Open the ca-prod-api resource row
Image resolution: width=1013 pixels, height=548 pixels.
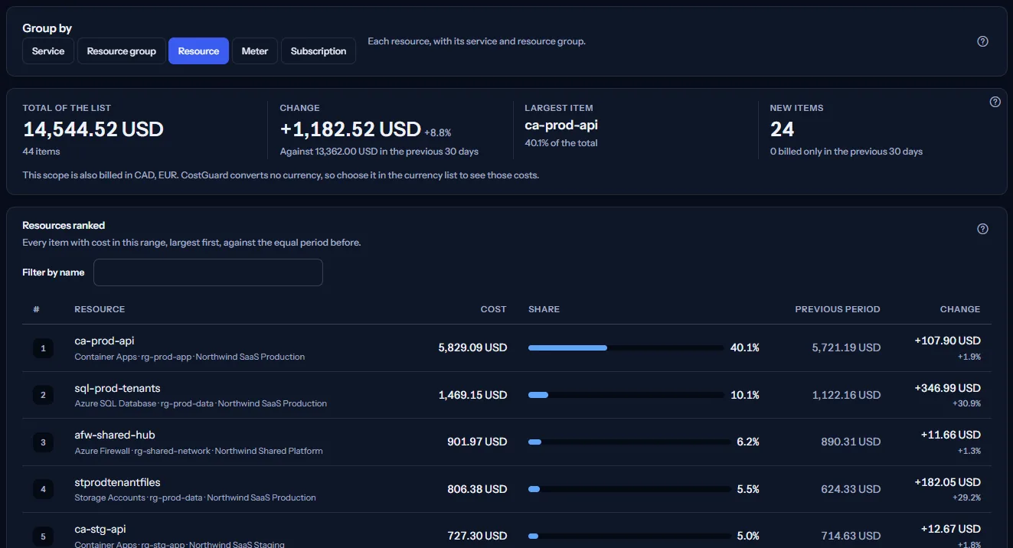pos(506,348)
